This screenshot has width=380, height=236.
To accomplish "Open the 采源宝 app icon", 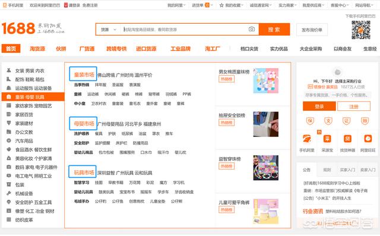I will pos(327,139).
